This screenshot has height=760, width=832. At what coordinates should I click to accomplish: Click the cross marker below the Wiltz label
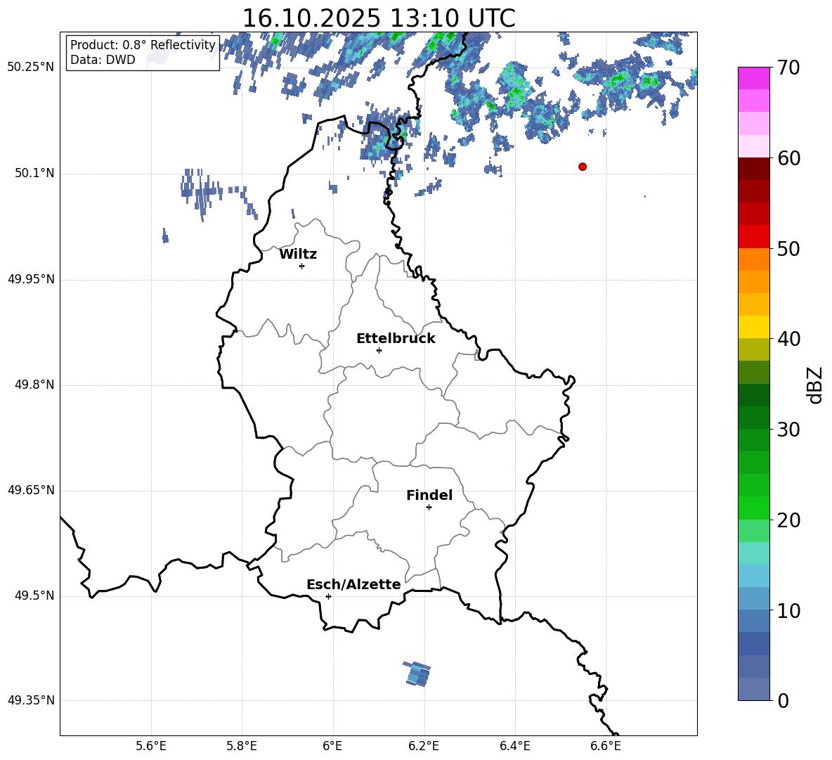tap(301, 266)
